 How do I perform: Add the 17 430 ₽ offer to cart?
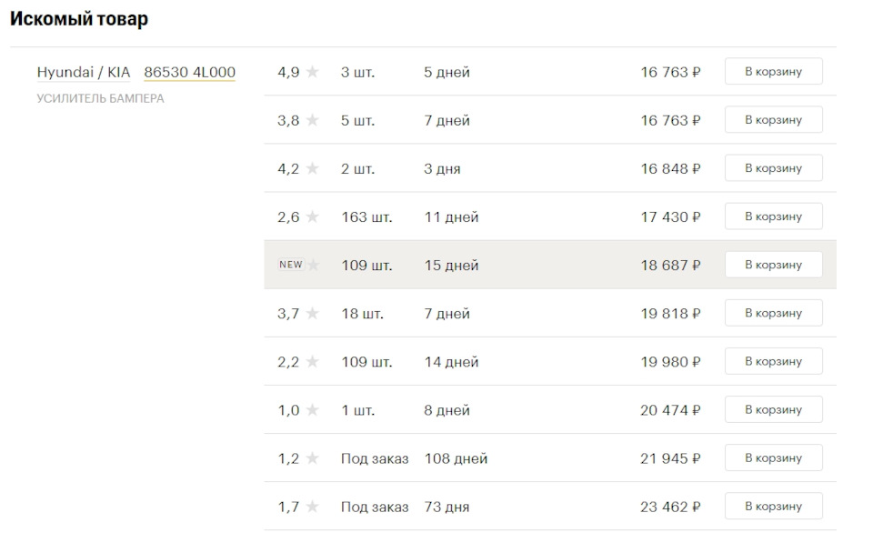pos(773,216)
